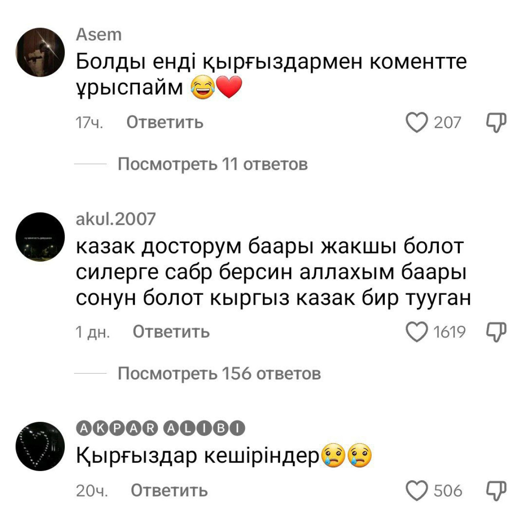Open Asem's profile avatar

40,52
